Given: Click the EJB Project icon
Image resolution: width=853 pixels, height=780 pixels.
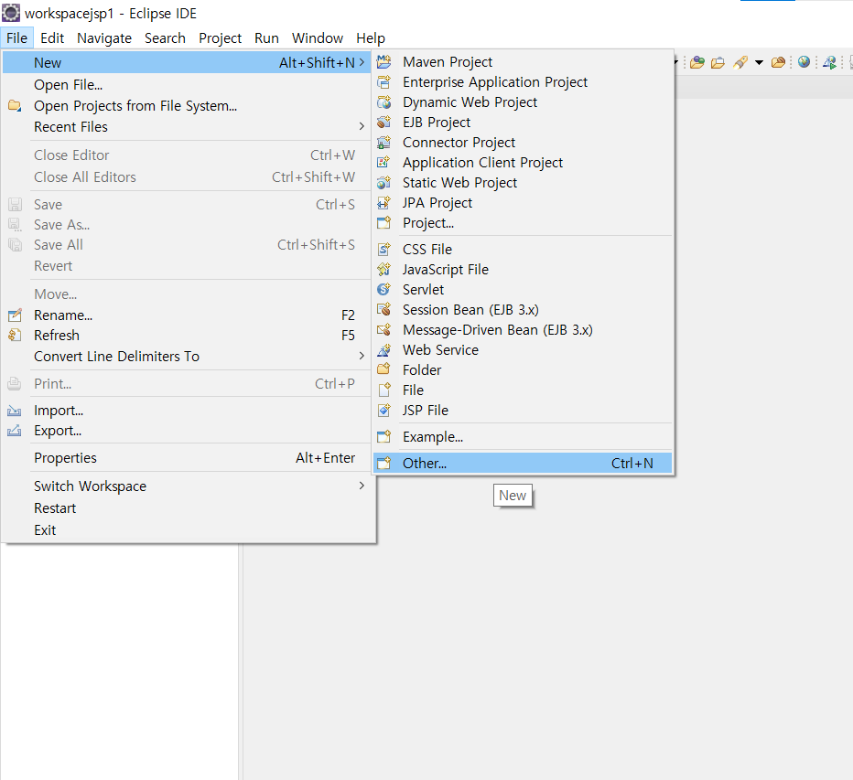Looking at the screenshot, I should point(384,123).
